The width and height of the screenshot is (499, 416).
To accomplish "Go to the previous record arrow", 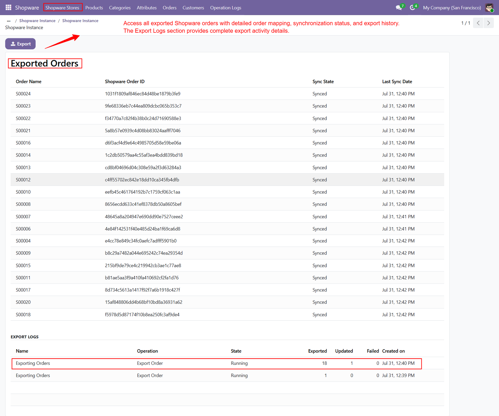I will point(478,23).
